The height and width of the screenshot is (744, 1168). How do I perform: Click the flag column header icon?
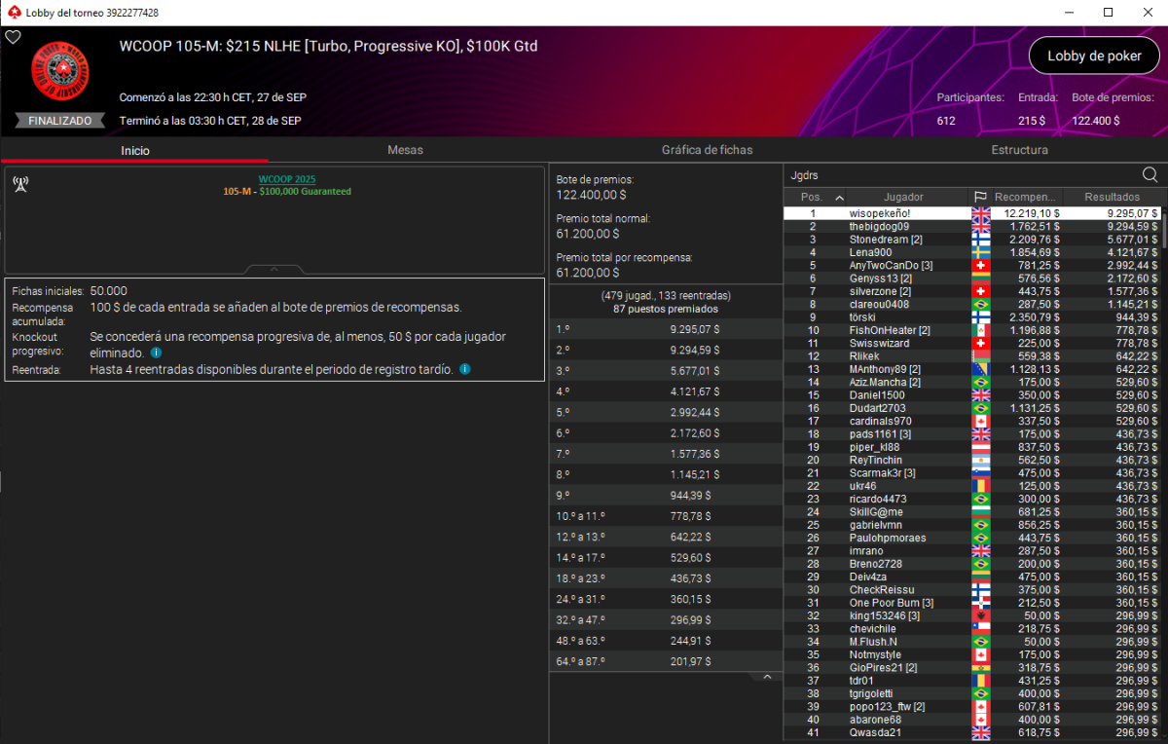pyautogui.click(x=980, y=198)
